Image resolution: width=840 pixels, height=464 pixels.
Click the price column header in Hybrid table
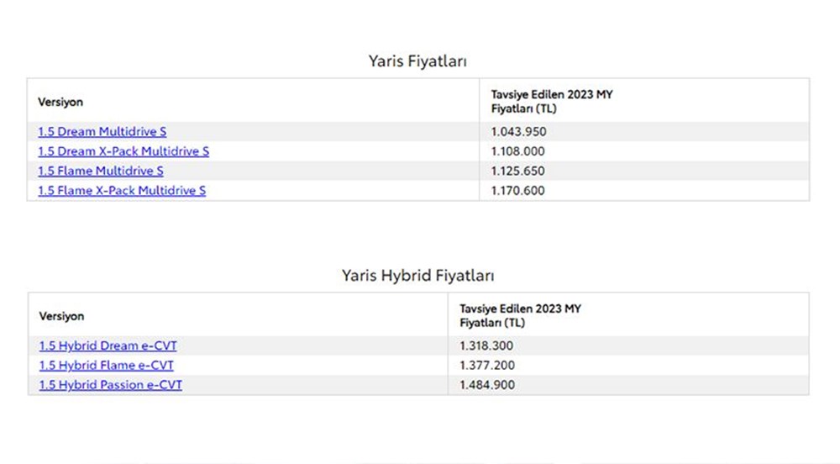coord(520,315)
